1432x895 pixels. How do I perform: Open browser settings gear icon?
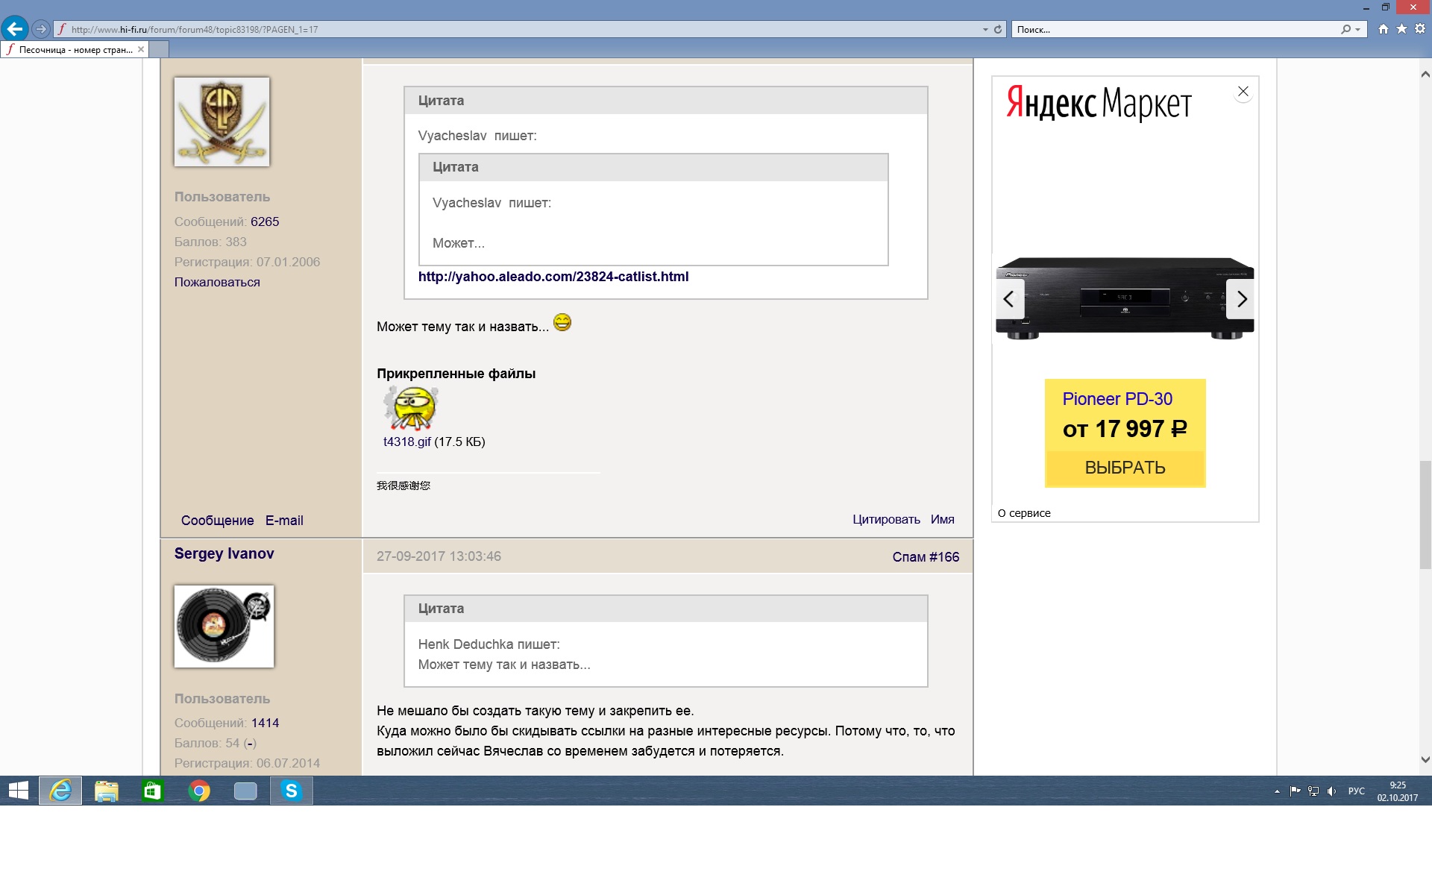tap(1420, 29)
